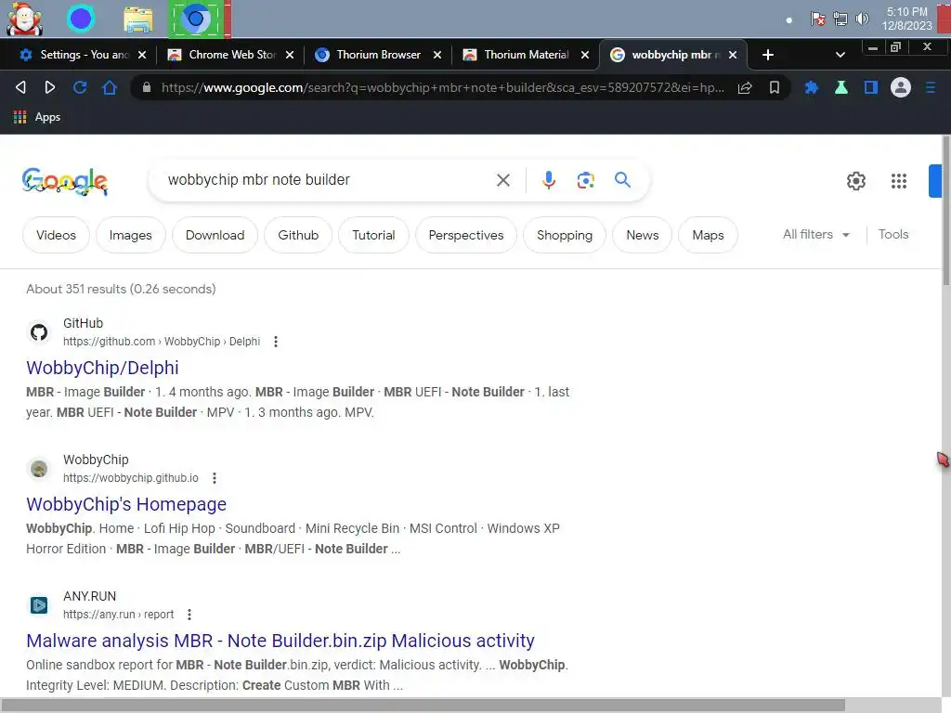Viewport: 951px width, 713px height.
Task: Filter results by Videos
Action: pyautogui.click(x=56, y=235)
